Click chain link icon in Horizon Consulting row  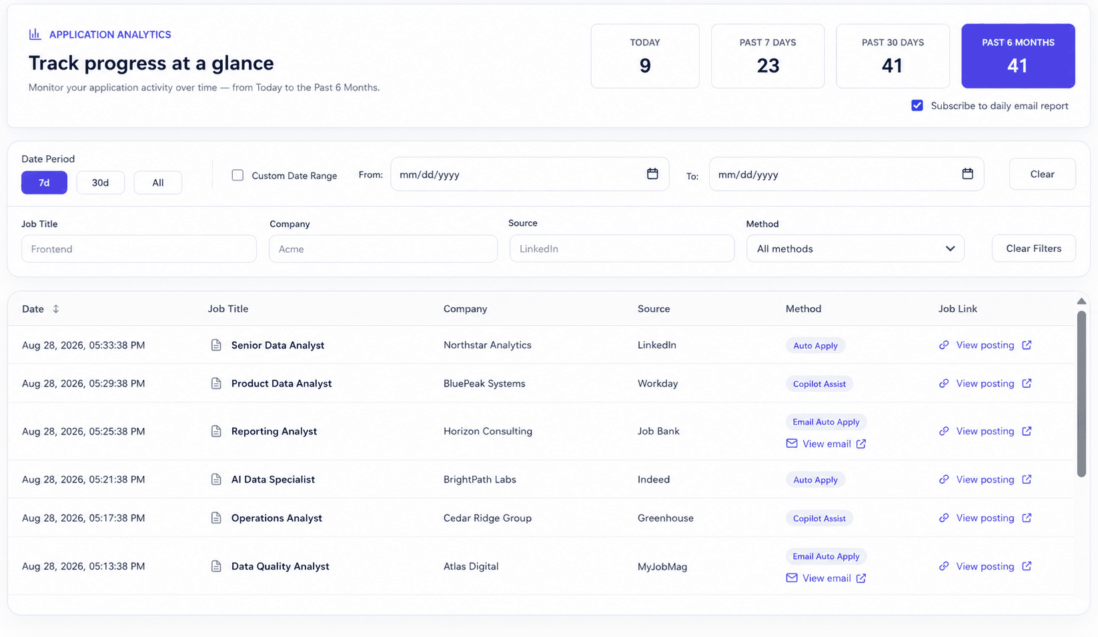point(944,431)
